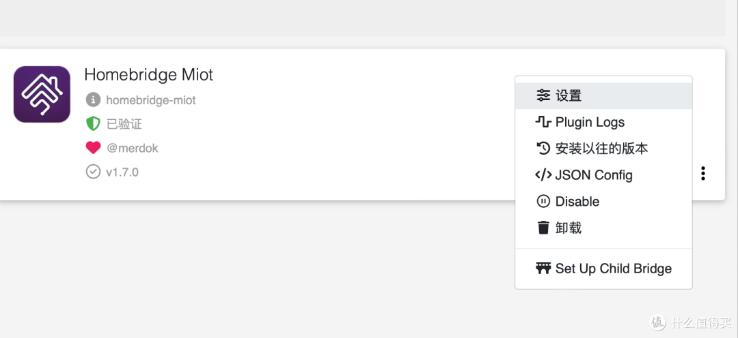Click the green verified shield icon

coord(93,124)
